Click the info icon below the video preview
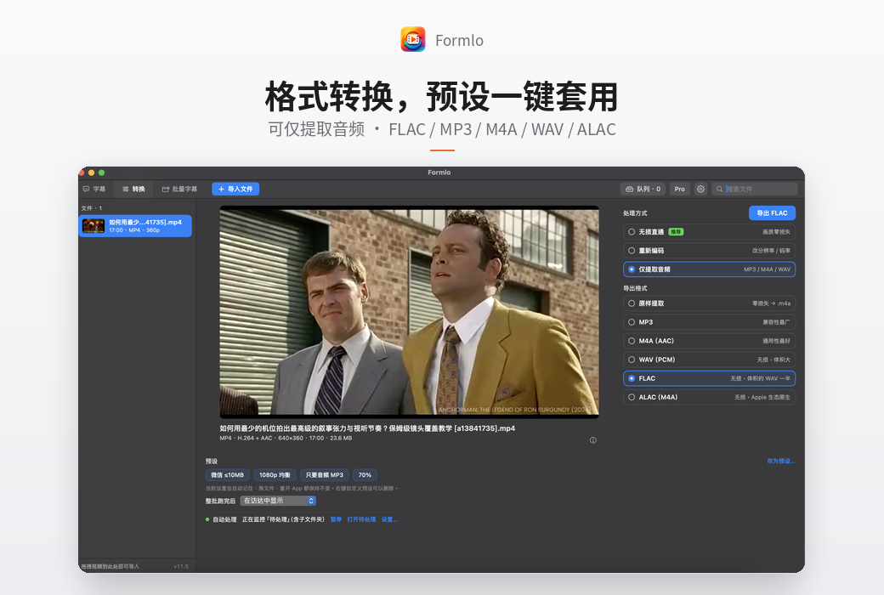The image size is (884, 595). [x=593, y=440]
